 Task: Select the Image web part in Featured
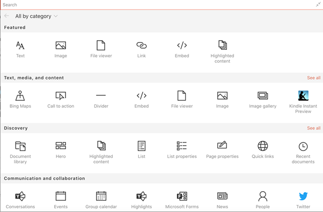[x=61, y=50]
